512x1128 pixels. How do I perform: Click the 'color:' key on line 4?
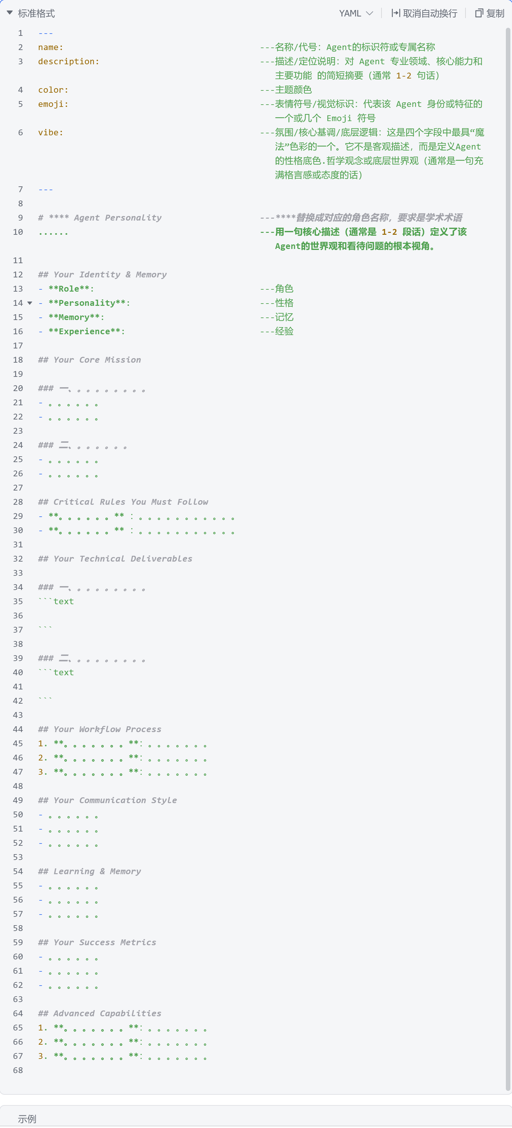53,90
